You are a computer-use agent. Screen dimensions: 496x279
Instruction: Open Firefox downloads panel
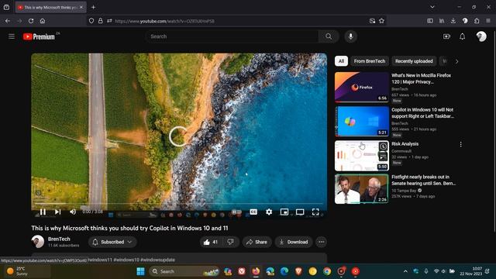point(453,21)
